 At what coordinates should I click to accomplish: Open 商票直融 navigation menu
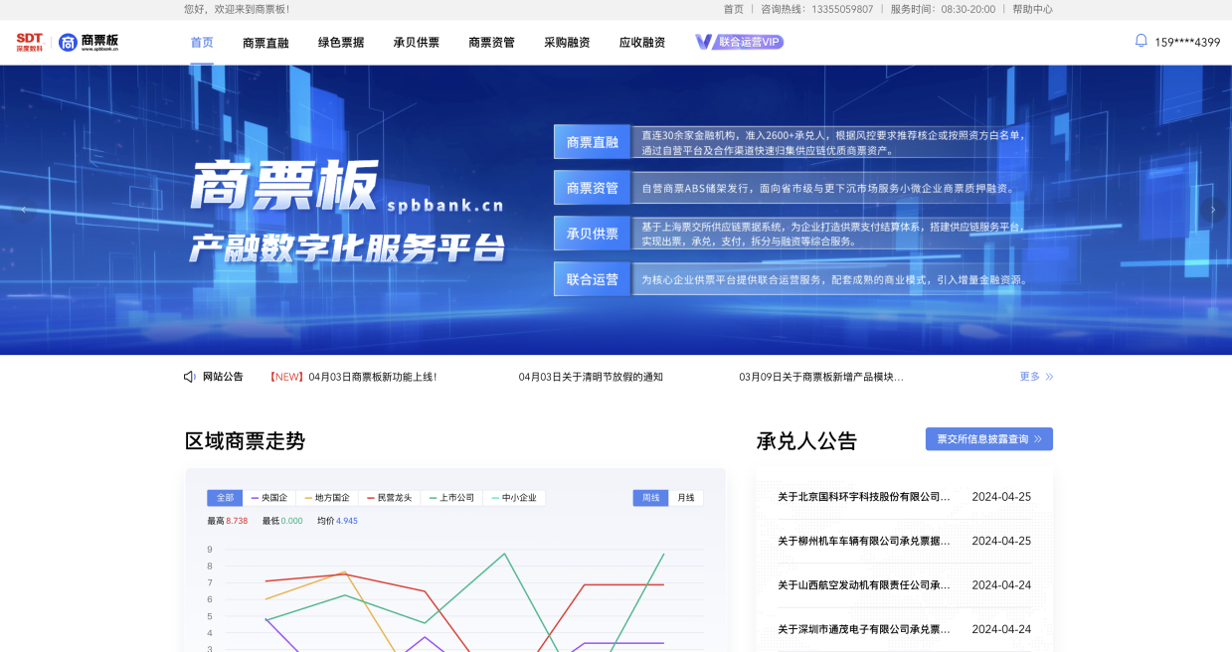click(x=265, y=43)
